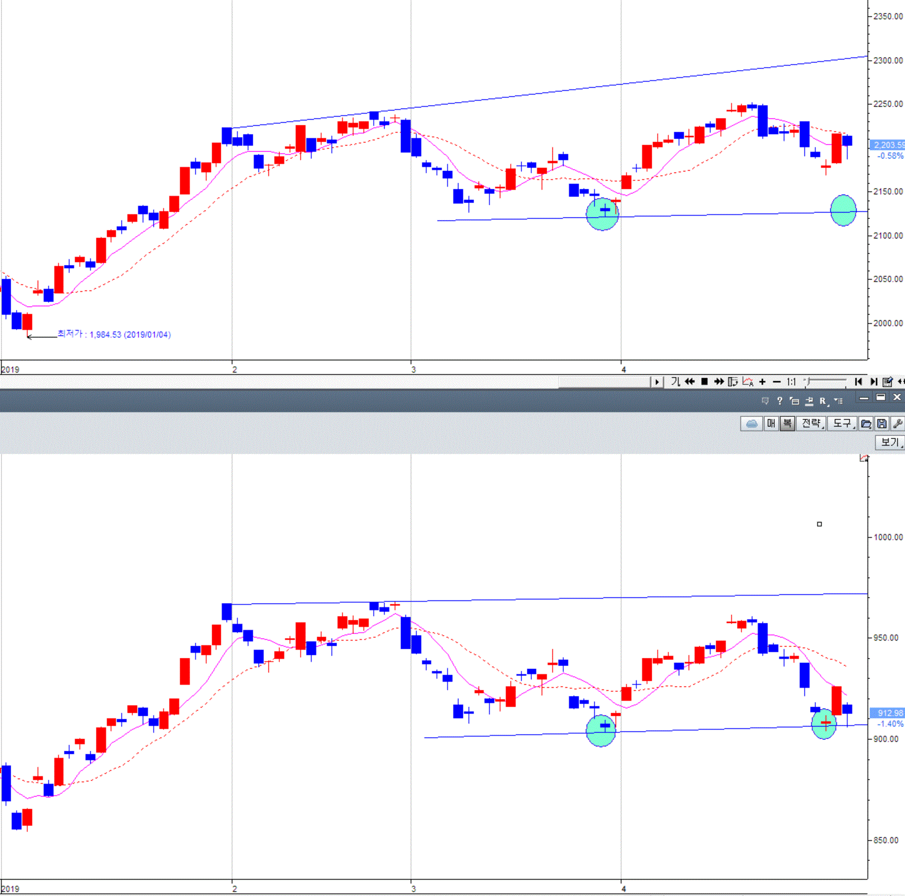Open the 전략 dropdown menu
905x896 pixels.
pos(812,423)
